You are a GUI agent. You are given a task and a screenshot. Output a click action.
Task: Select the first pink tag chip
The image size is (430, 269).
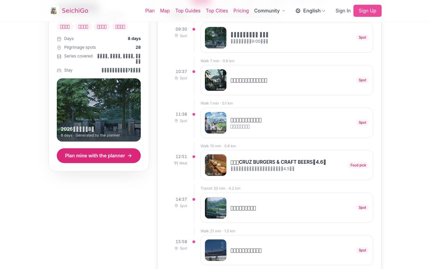click(x=65, y=27)
